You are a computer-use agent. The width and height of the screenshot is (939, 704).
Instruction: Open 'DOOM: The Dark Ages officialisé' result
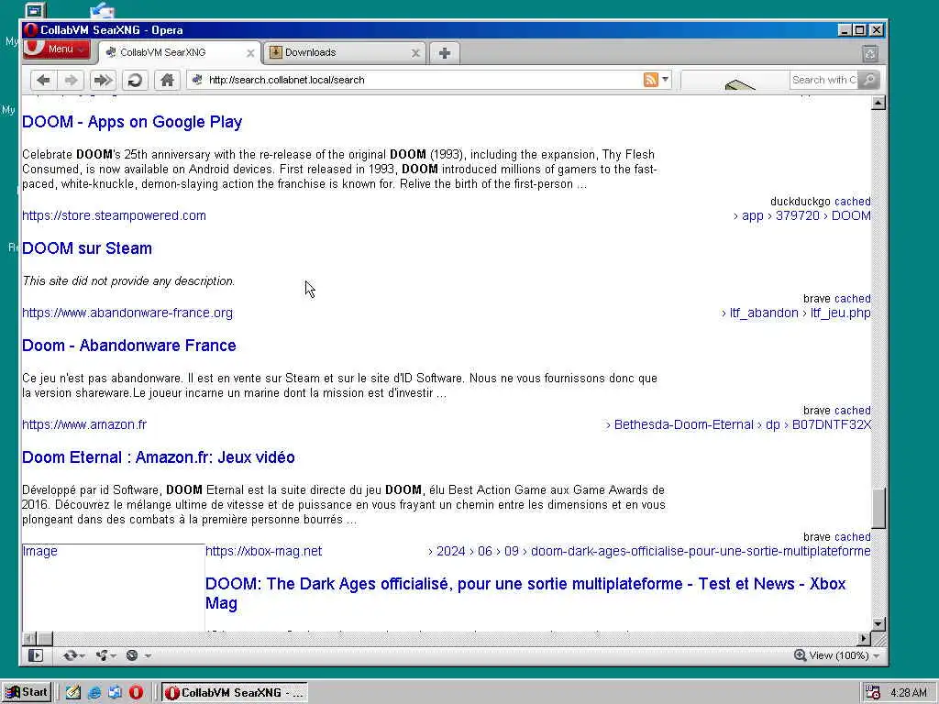[525, 593]
